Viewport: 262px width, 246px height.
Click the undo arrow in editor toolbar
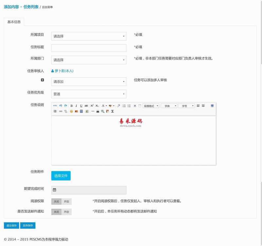(x=61, y=106)
